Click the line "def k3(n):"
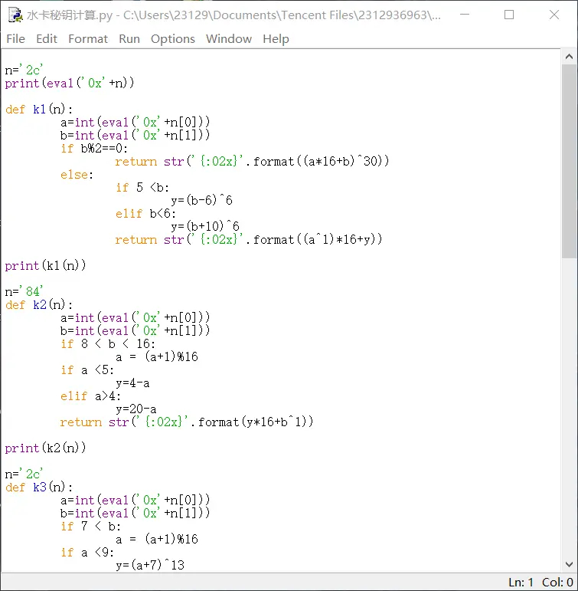This screenshot has height=591, width=578. pos(39,487)
